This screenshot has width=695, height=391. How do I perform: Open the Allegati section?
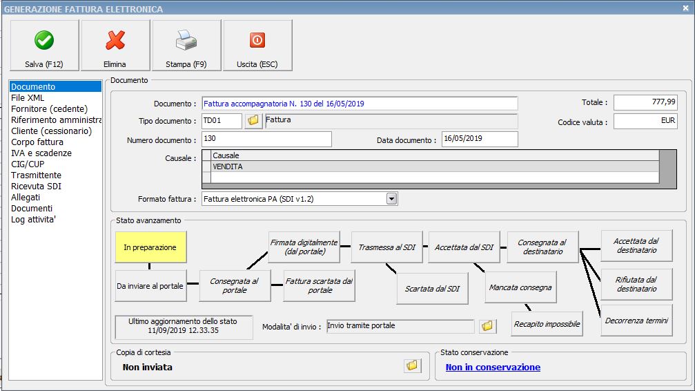(x=55, y=198)
